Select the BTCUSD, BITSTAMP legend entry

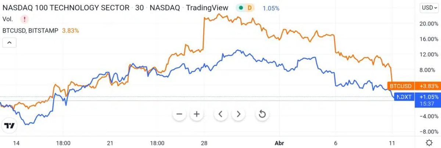pos(30,31)
